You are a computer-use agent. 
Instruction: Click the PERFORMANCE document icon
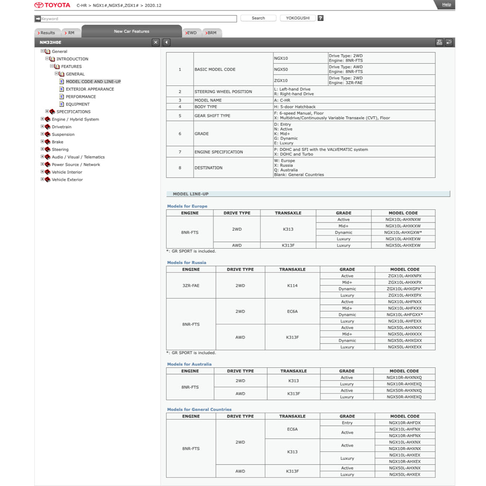coord(62,97)
